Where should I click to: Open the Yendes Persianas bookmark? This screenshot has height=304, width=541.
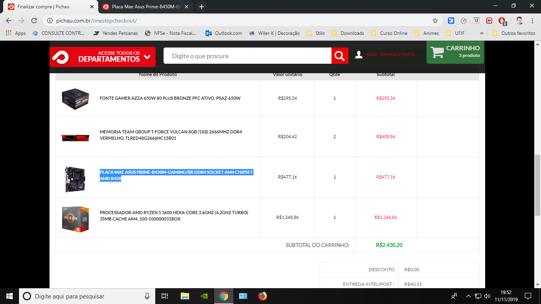click(x=116, y=33)
